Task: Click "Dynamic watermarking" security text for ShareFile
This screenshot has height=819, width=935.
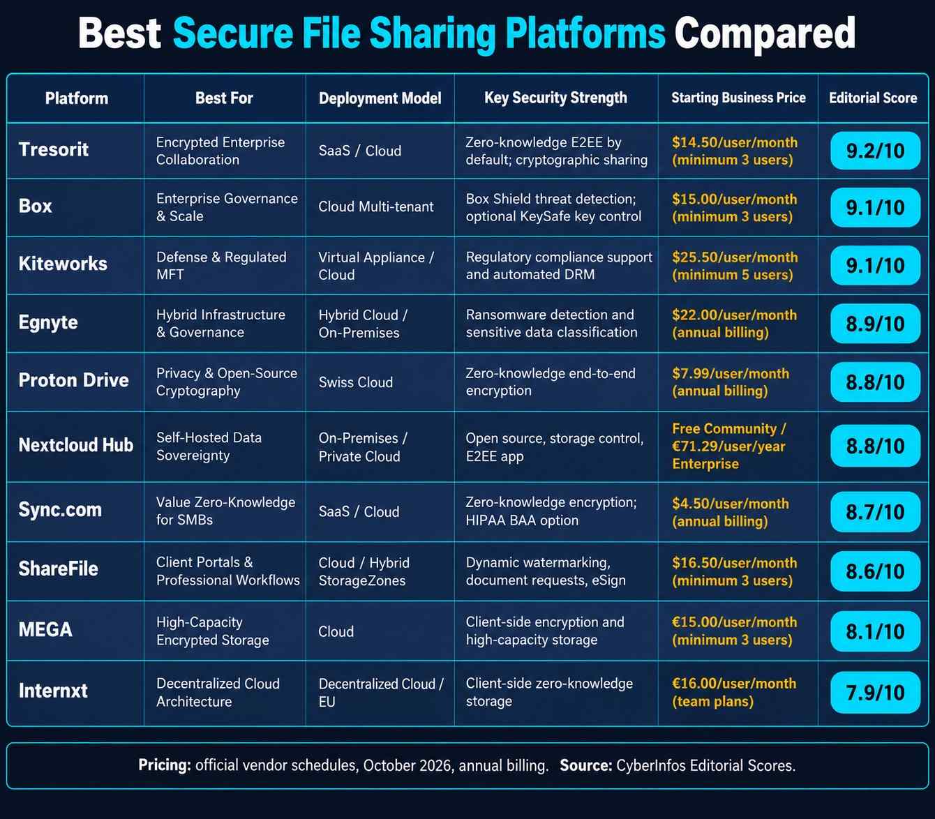Action: [x=538, y=563]
